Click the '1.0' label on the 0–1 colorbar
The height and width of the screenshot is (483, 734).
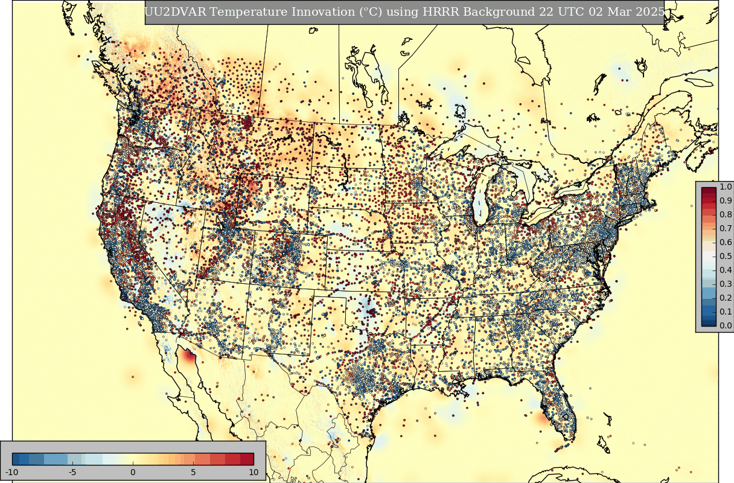[726, 187]
